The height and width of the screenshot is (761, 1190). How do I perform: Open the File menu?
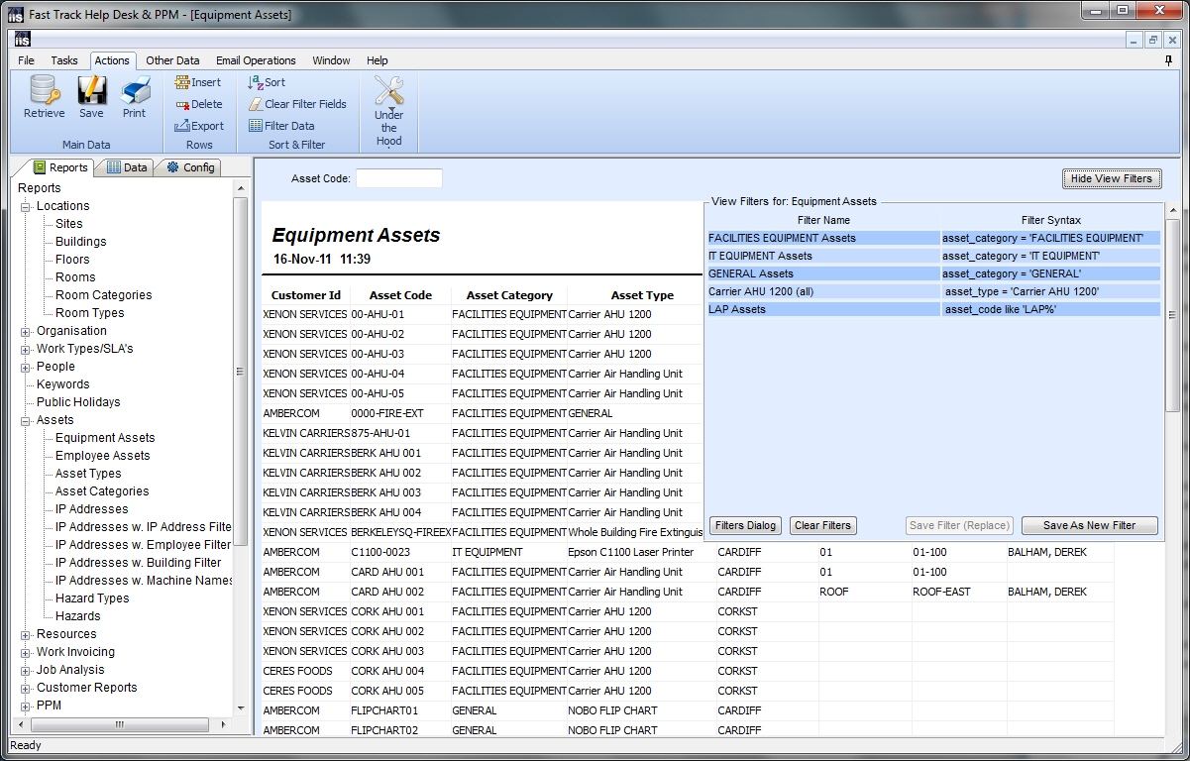(26, 60)
